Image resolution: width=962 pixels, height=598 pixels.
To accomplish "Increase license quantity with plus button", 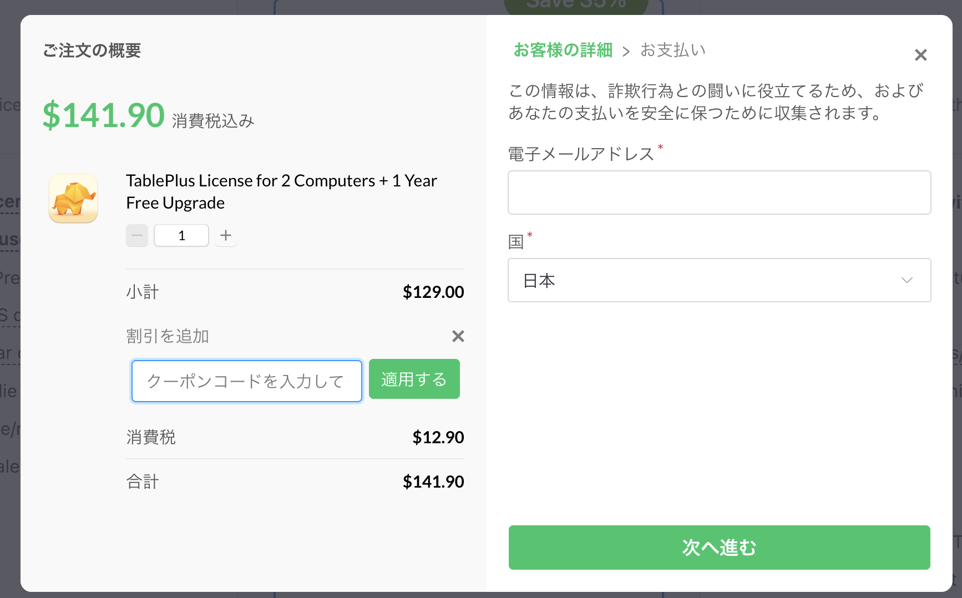I will tap(226, 236).
